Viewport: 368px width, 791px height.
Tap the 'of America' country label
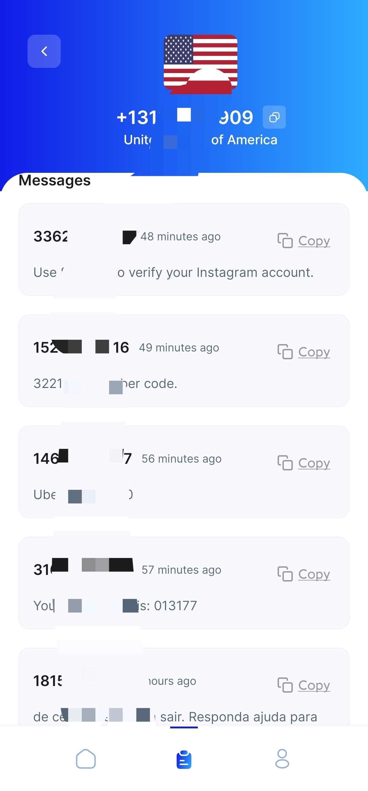tap(244, 140)
